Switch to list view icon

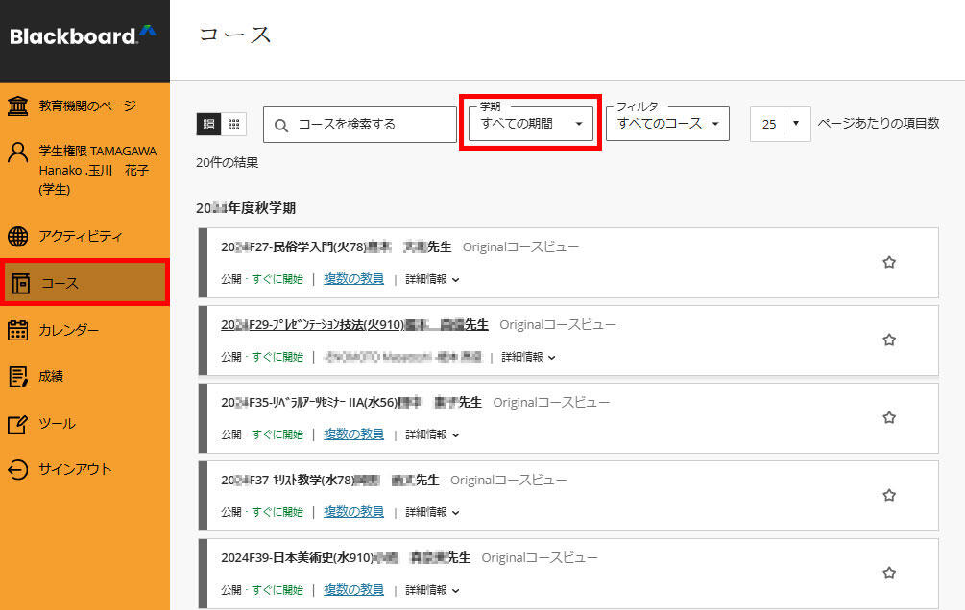tap(208, 125)
